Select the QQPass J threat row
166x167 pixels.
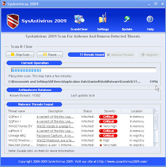coord(80,116)
